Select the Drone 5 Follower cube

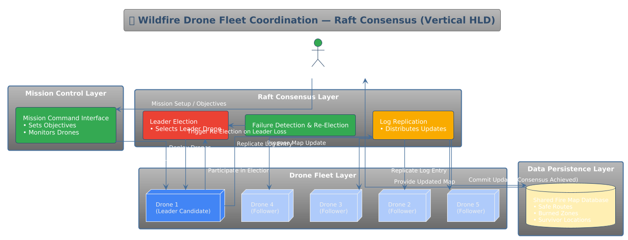pyautogui.click(x=471, y=208)
